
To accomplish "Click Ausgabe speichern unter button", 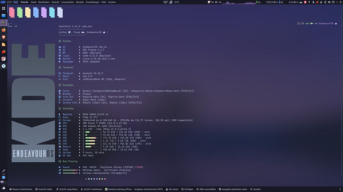I will coord(233,189).
